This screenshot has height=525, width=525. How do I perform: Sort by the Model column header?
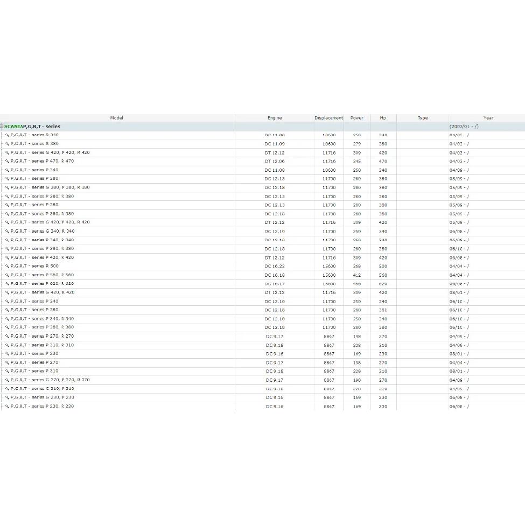tap(117, 118)
